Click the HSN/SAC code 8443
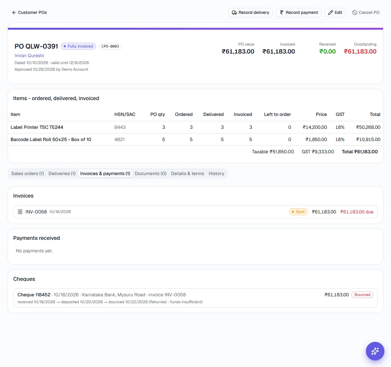This screenshot has height=367, width=391. click(120, 127)
